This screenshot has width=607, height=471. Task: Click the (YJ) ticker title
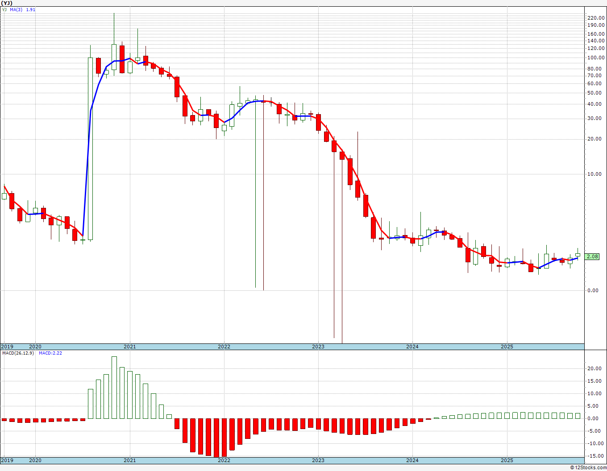(7, 3)
